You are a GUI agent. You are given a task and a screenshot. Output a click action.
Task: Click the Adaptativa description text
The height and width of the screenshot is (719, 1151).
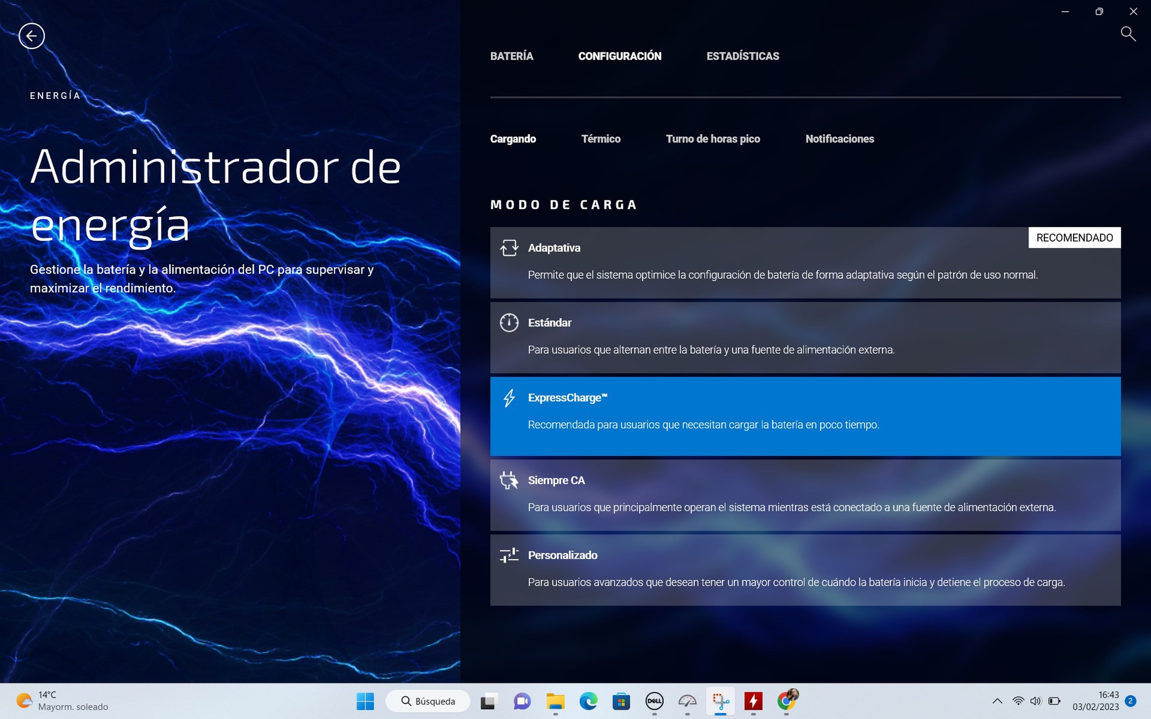click(782, 275)
